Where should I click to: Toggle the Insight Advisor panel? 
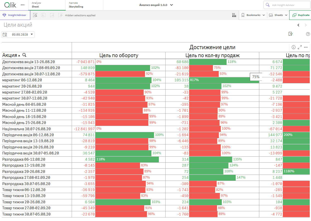[x=15, y=15]
